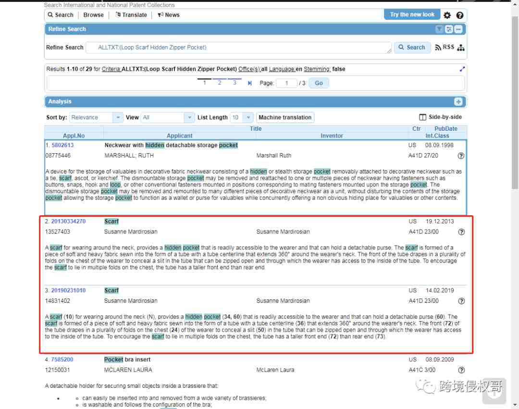This screenshot has width=519, height=409.
Task: Open help icon for result 20190231010
Action: [x=461, y=301]
